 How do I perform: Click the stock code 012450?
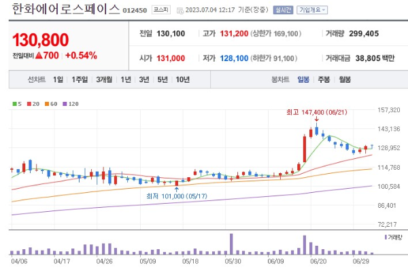coord(135,11)
